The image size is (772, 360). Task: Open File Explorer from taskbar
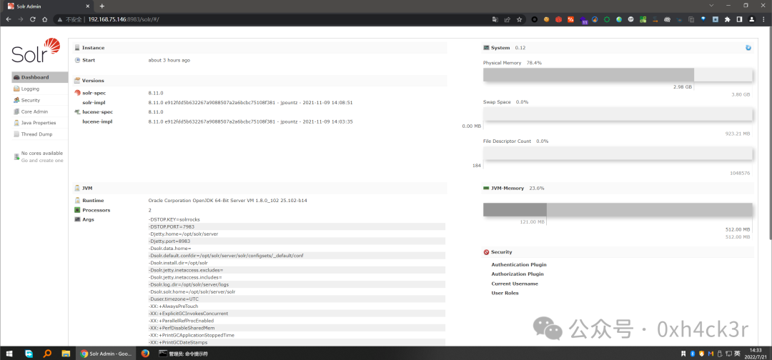(66, 353)
